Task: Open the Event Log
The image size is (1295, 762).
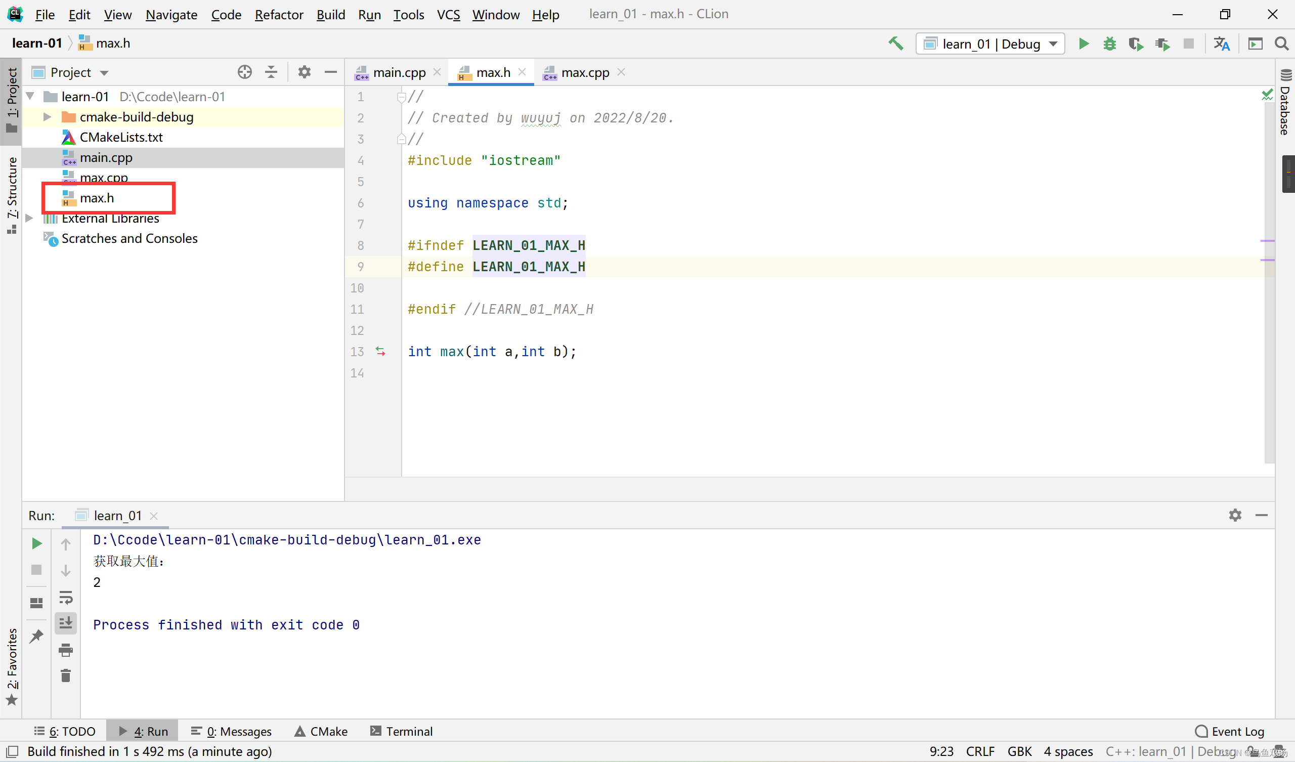Action: [1229, 731]
